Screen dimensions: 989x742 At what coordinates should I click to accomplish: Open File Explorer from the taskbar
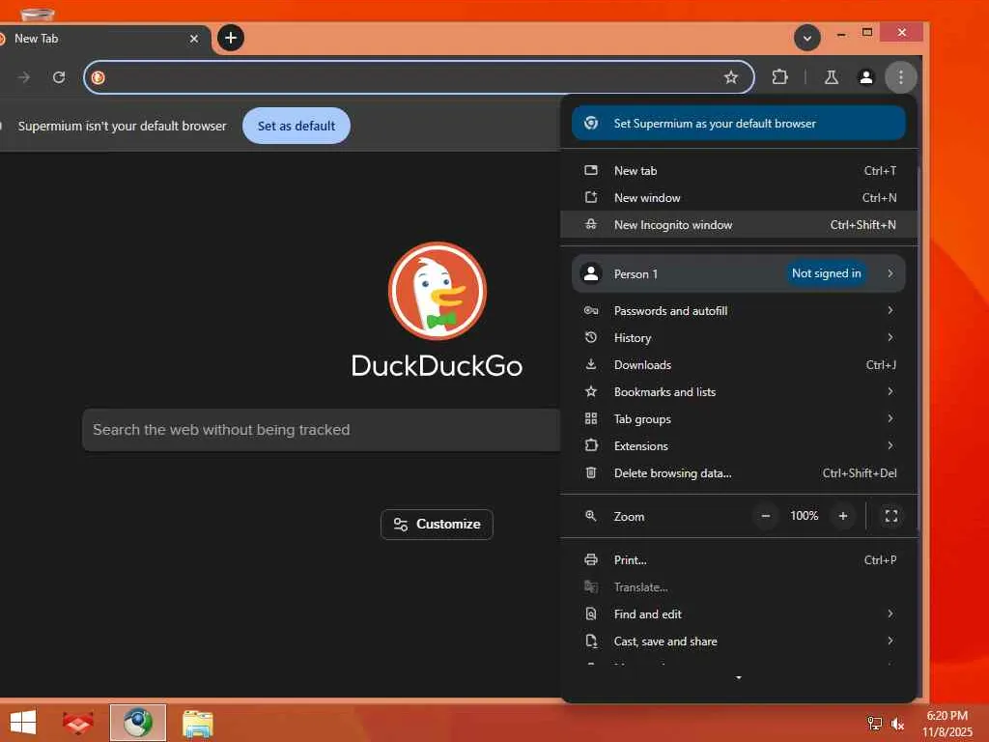(198, 723)
